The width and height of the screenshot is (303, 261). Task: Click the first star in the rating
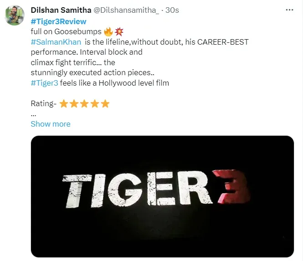(64, 104)
